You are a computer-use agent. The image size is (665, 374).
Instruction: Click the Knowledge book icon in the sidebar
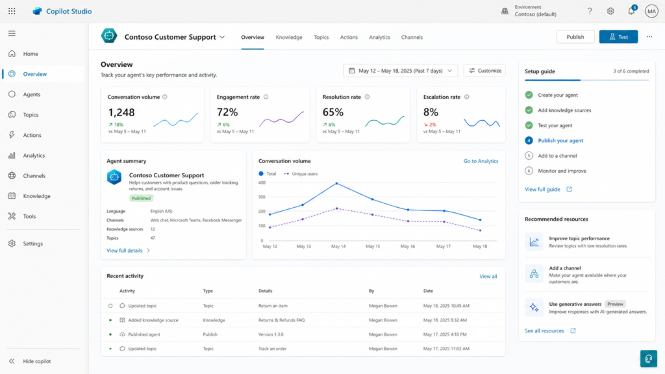(12, 196)
